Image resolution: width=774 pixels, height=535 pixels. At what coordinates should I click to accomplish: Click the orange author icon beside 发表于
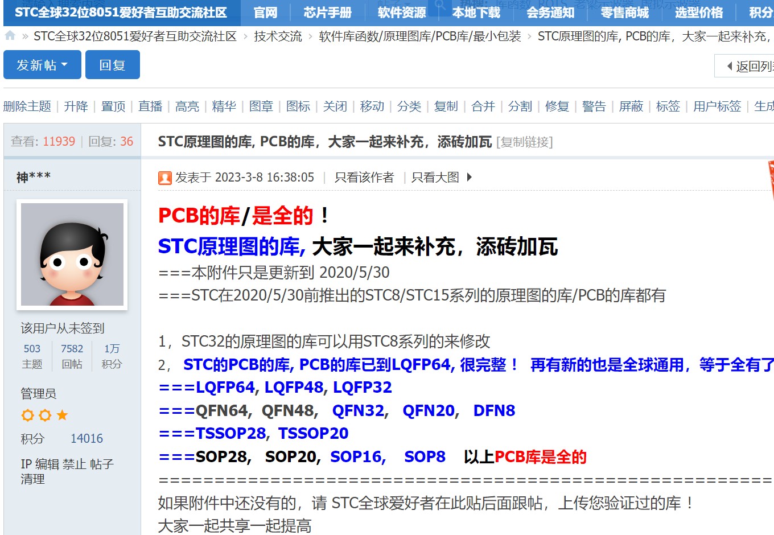tap(164, 178)
